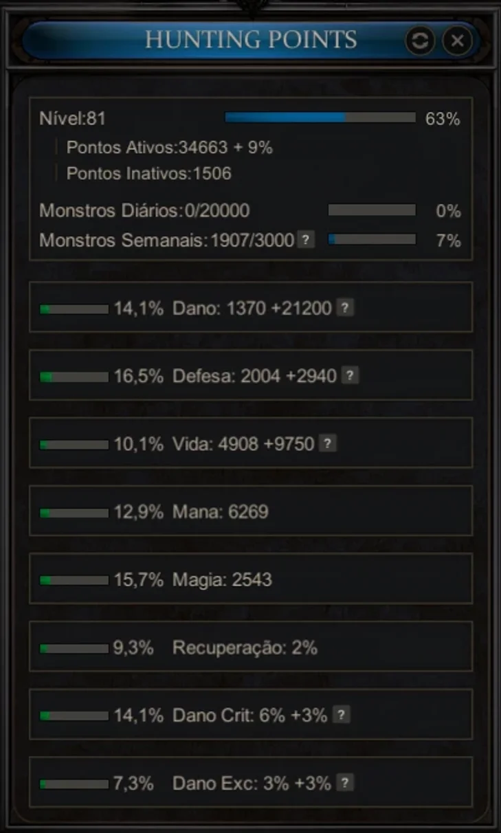
Task: Click the help icon beside Dano stat
Action: (x=346, y=308)
